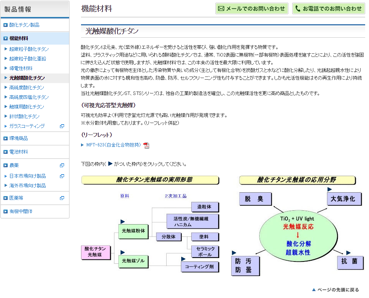Viewport: 369px width, 298px height.
Task: Click the 酸化チタン光触媒の応用分野 diagram title
Action: pos(297,180)
